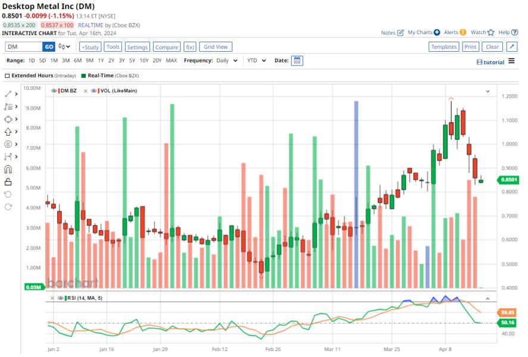Click the 0.8501 price label on axis

point(508,180)
